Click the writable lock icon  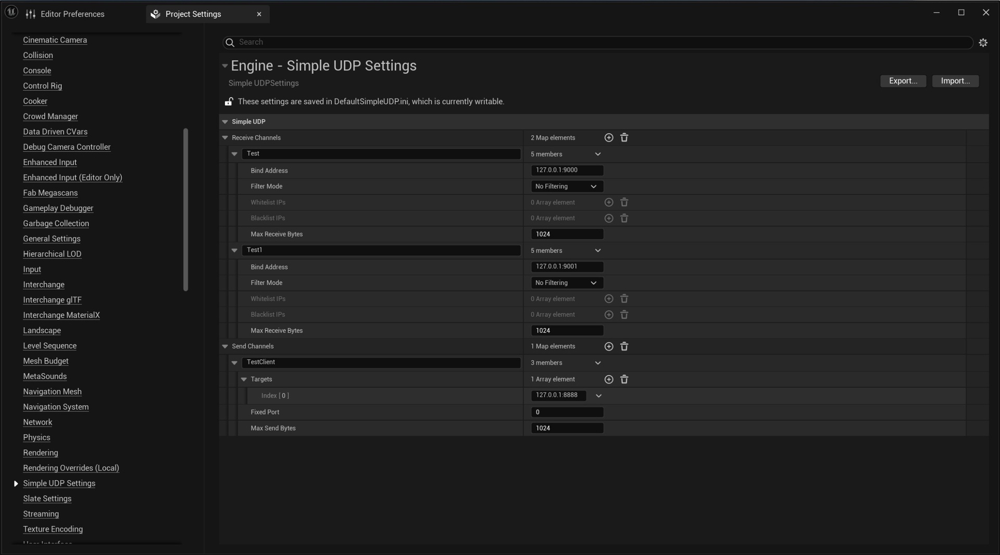tap(229, 101)
